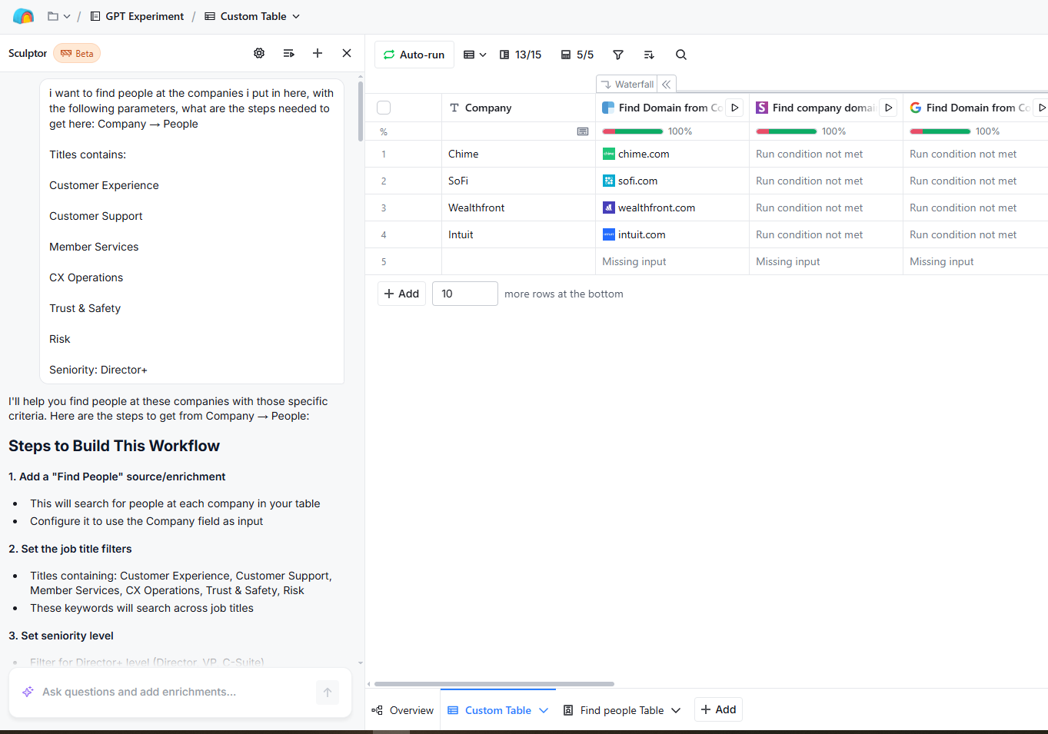Click the Google column 100% progress bar
Image resolution: width=1048 pixels, height=734 pixels.
click(940, 131)
